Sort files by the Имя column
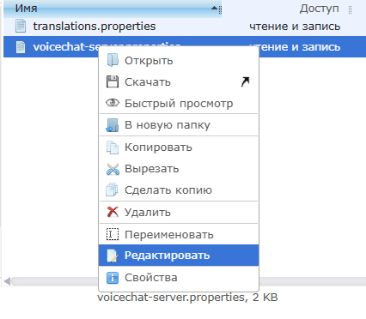The width and height of the screenshot is (366, 319). tap(113, 9)
